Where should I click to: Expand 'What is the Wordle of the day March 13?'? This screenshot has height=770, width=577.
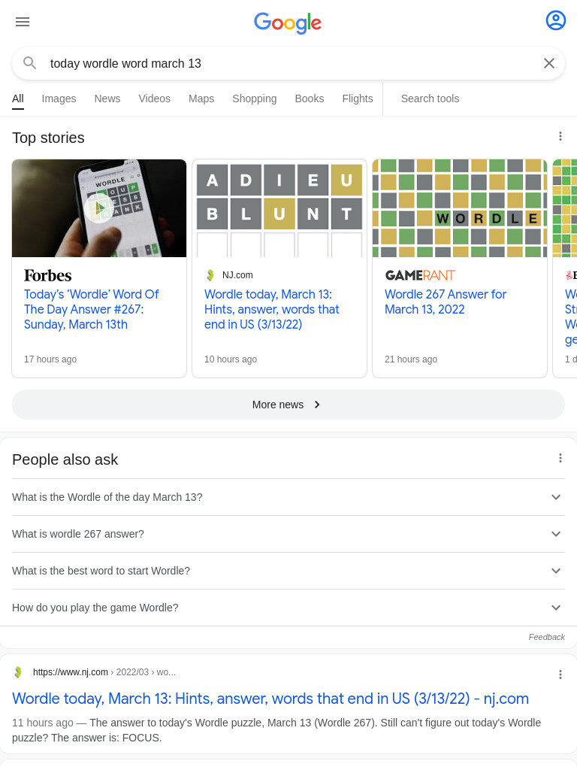click(288, 497)
